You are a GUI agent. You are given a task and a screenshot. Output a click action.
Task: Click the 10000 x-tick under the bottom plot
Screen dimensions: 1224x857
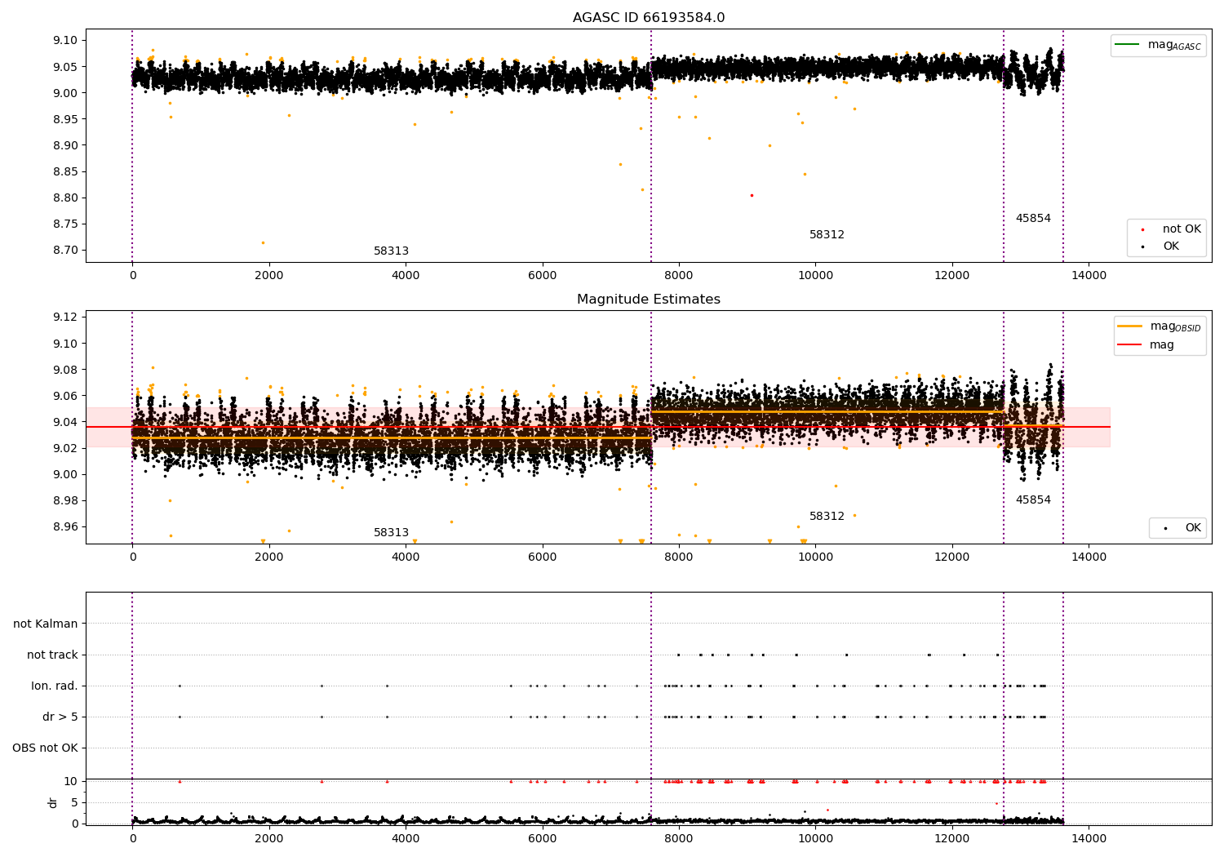click(815, 839)
